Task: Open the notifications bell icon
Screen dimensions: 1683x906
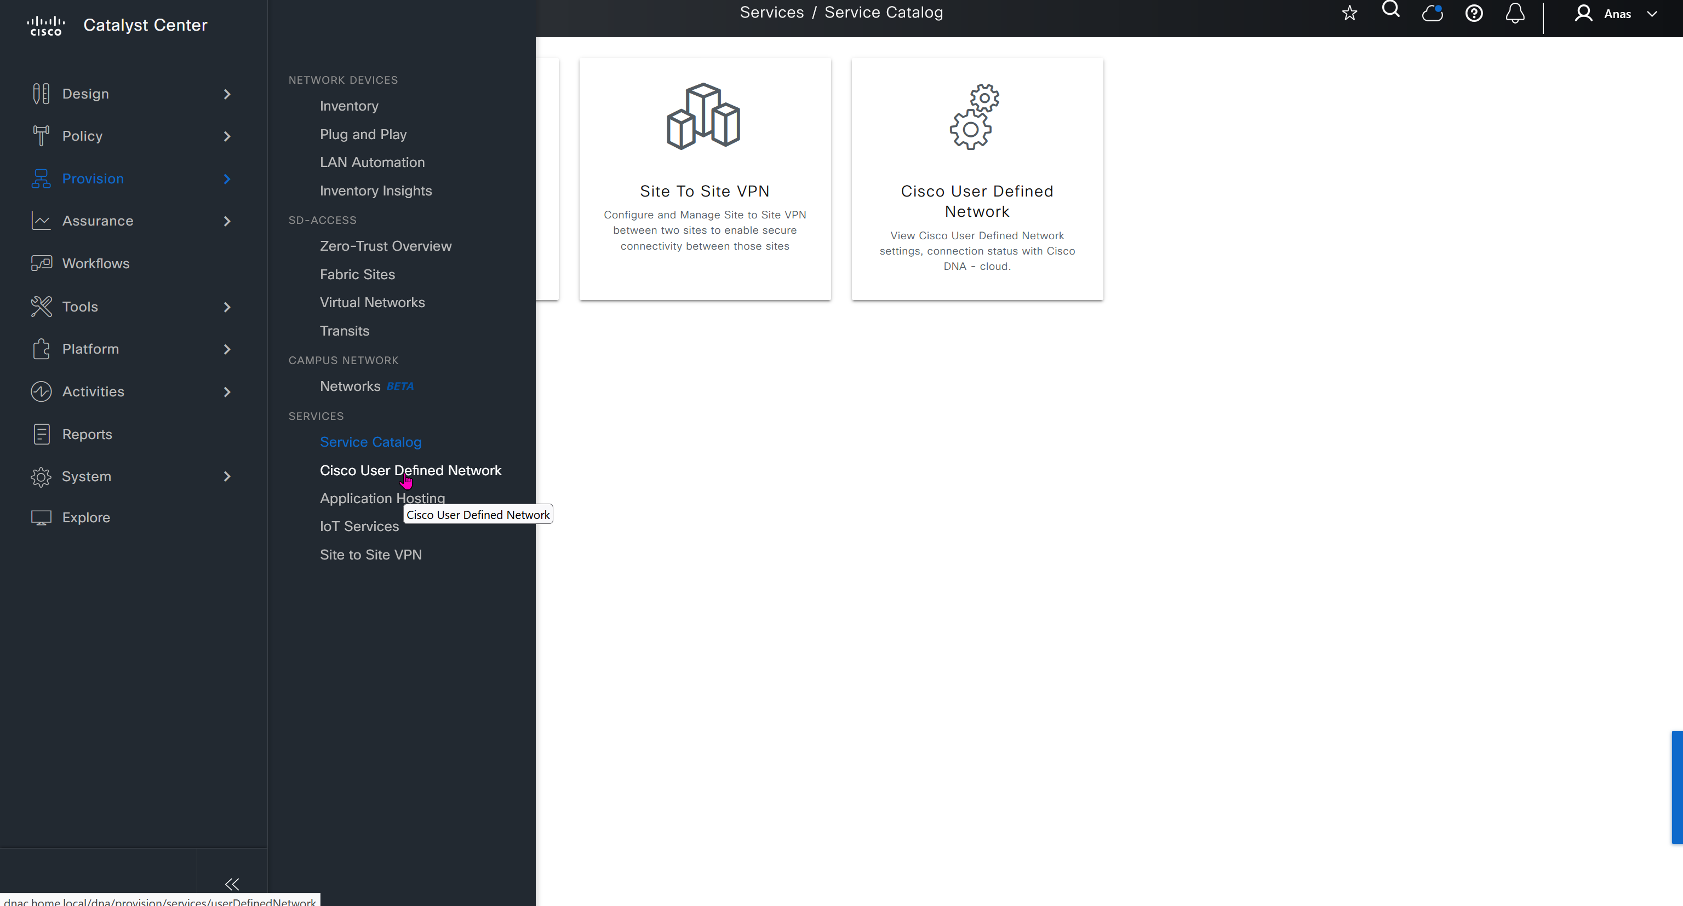Action: [x=1515, y=13]
